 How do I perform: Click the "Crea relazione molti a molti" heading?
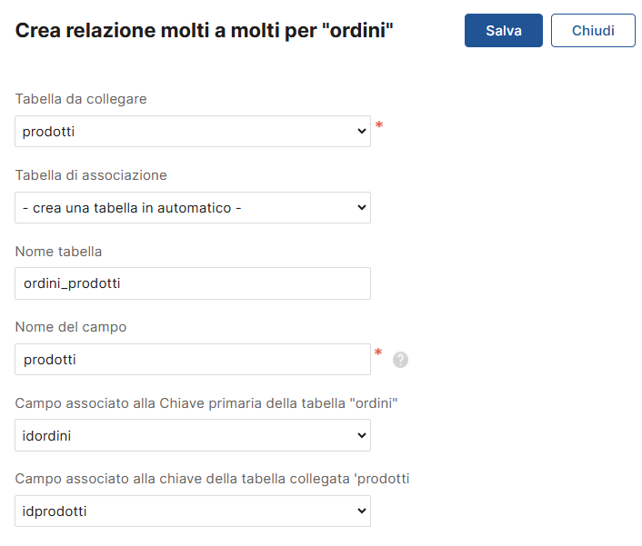point(205,31)
